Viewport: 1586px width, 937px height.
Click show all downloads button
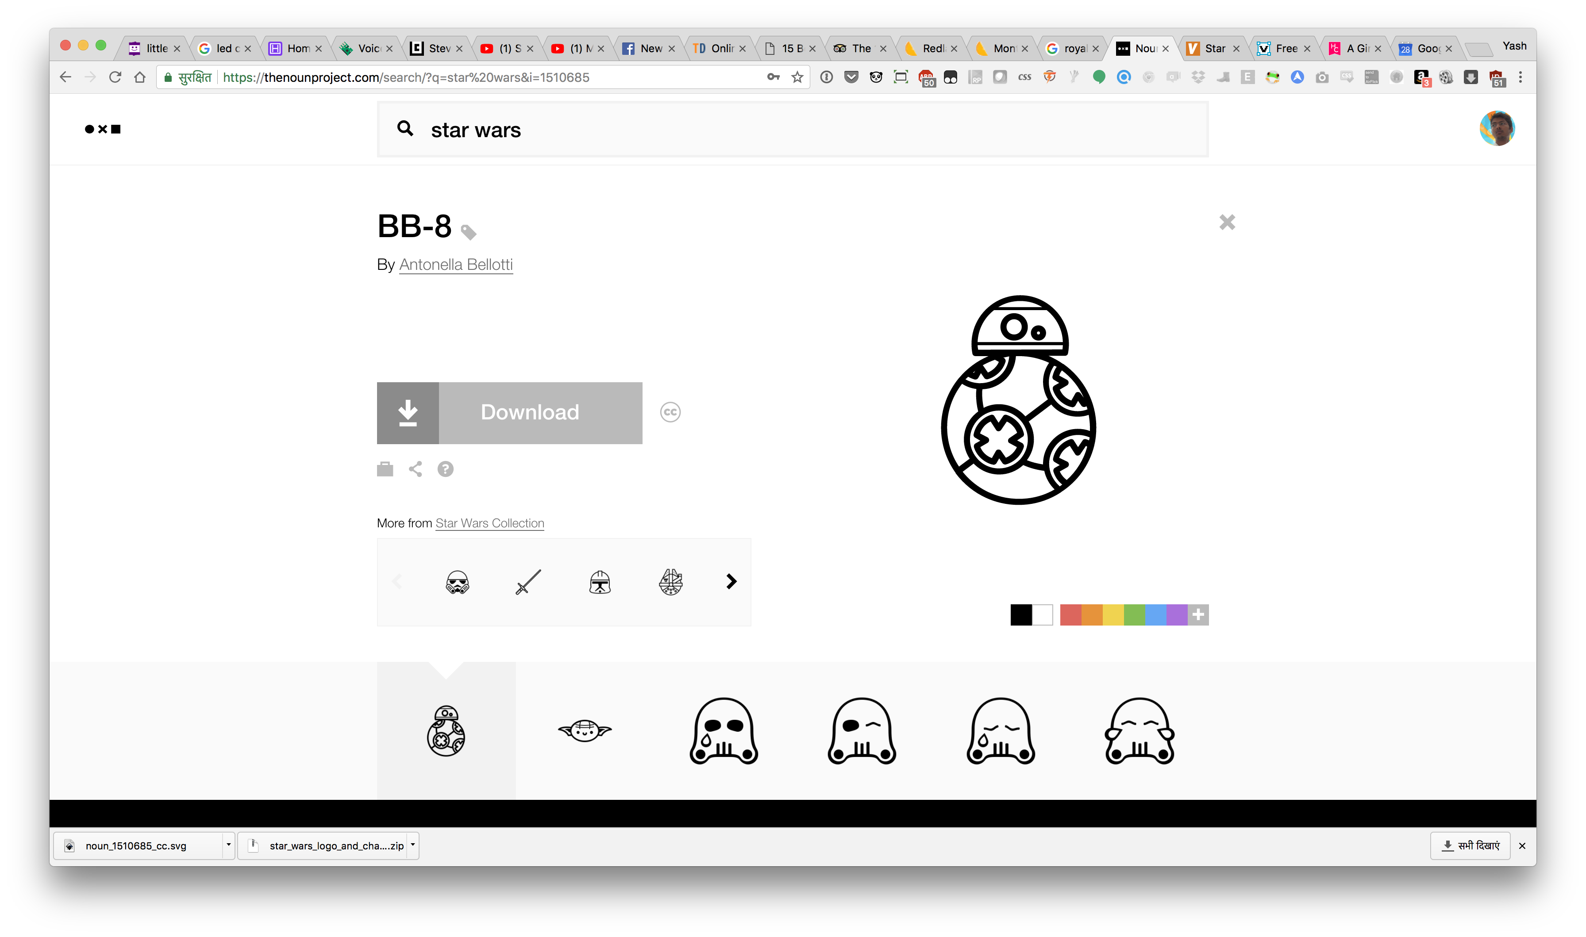coord(1470,845)
